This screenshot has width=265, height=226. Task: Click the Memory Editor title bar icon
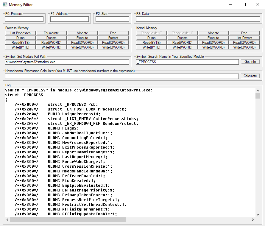[x=5, y=4]
